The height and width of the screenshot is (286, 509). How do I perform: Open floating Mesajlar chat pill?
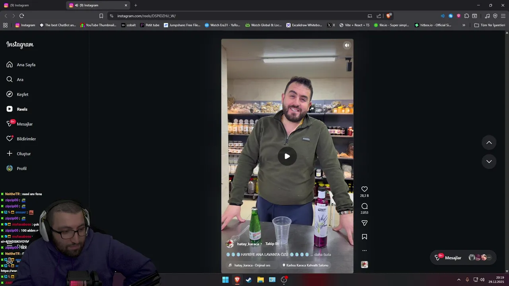(464, 258)
